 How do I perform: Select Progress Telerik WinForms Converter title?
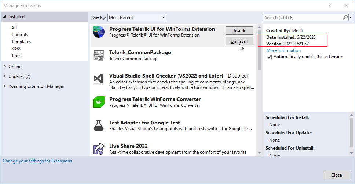pyautogui.click(x=155, y=99)
